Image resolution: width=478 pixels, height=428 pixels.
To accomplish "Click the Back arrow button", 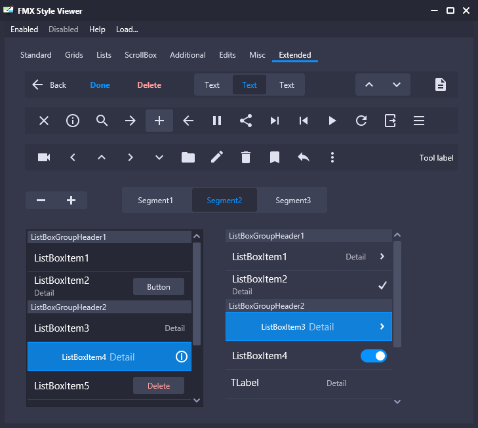I will (49, 85).
